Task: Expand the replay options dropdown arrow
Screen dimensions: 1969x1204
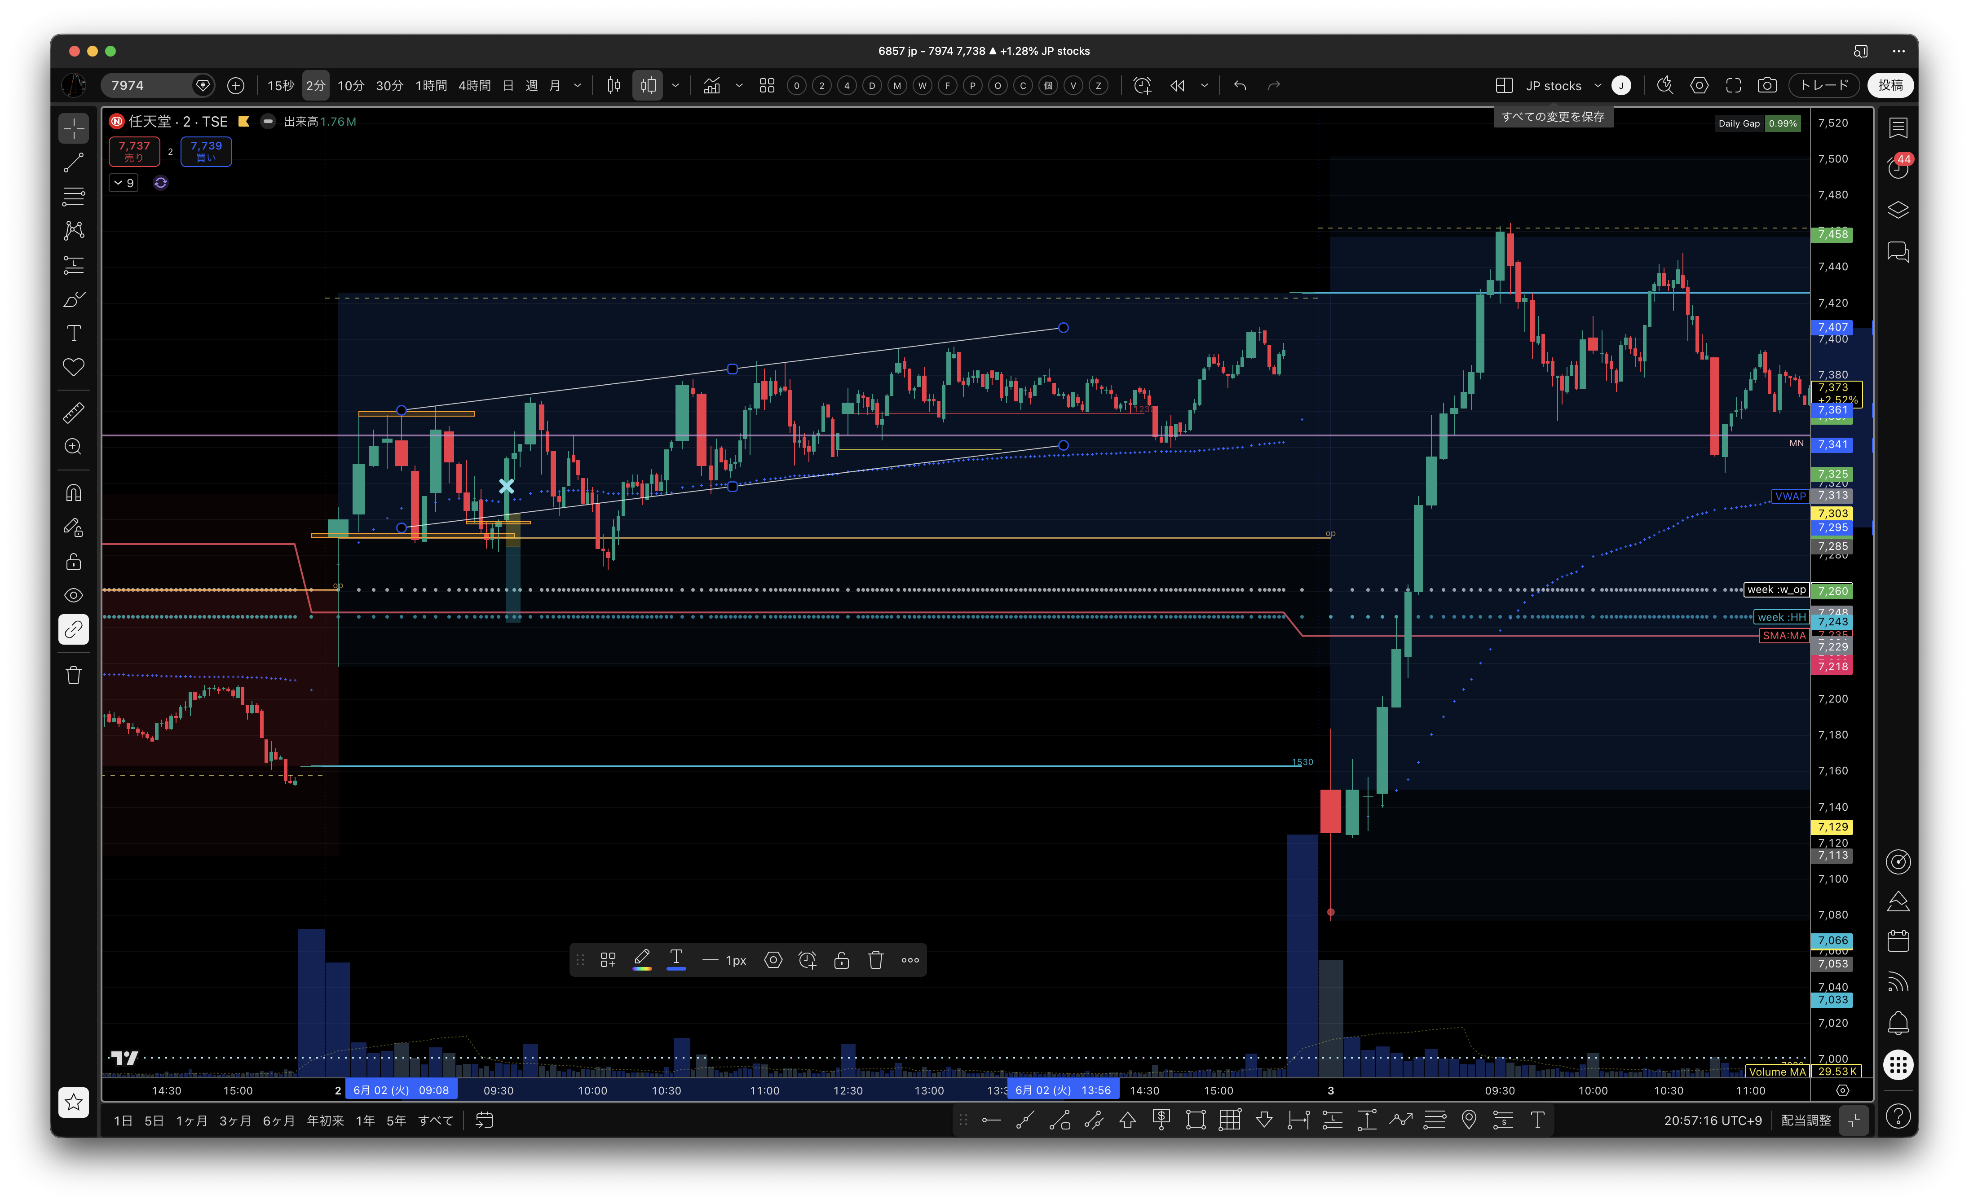Action: [x=1204, y=85]
